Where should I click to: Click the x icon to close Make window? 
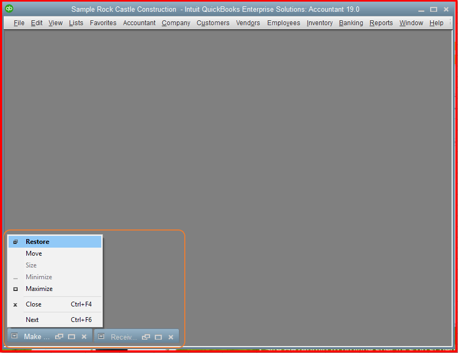[x=84, y=336]
